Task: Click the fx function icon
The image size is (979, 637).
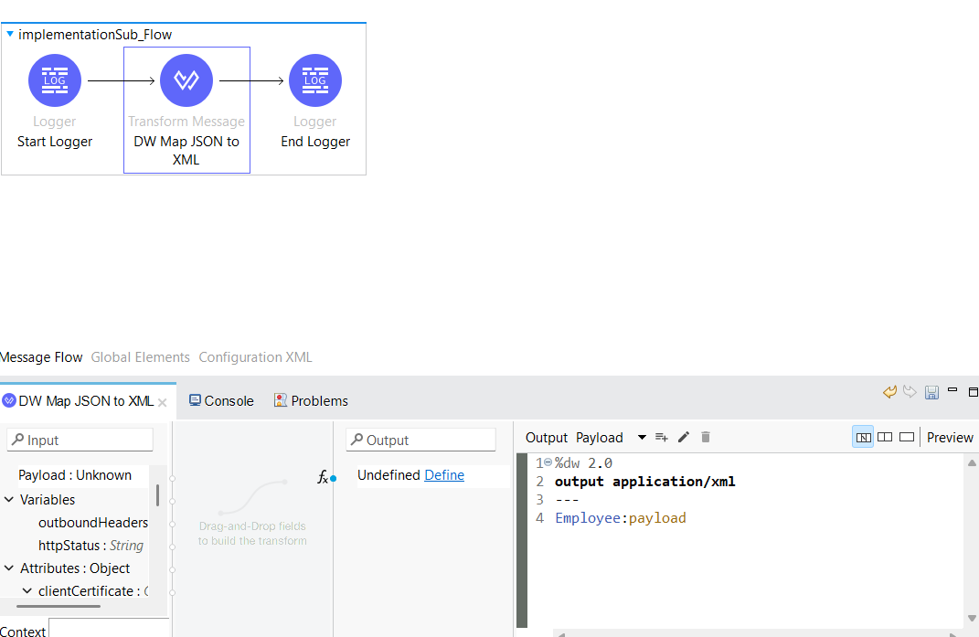Action: point(323,476)
